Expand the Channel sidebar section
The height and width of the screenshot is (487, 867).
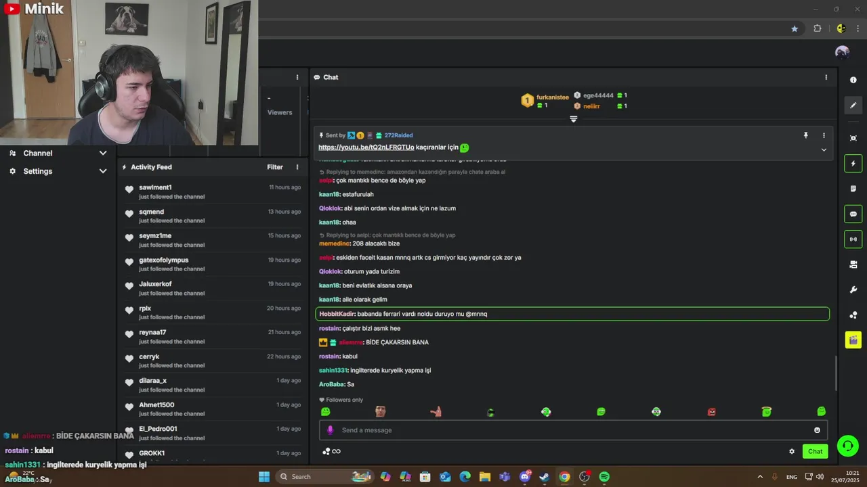click(x=58, y=154)
